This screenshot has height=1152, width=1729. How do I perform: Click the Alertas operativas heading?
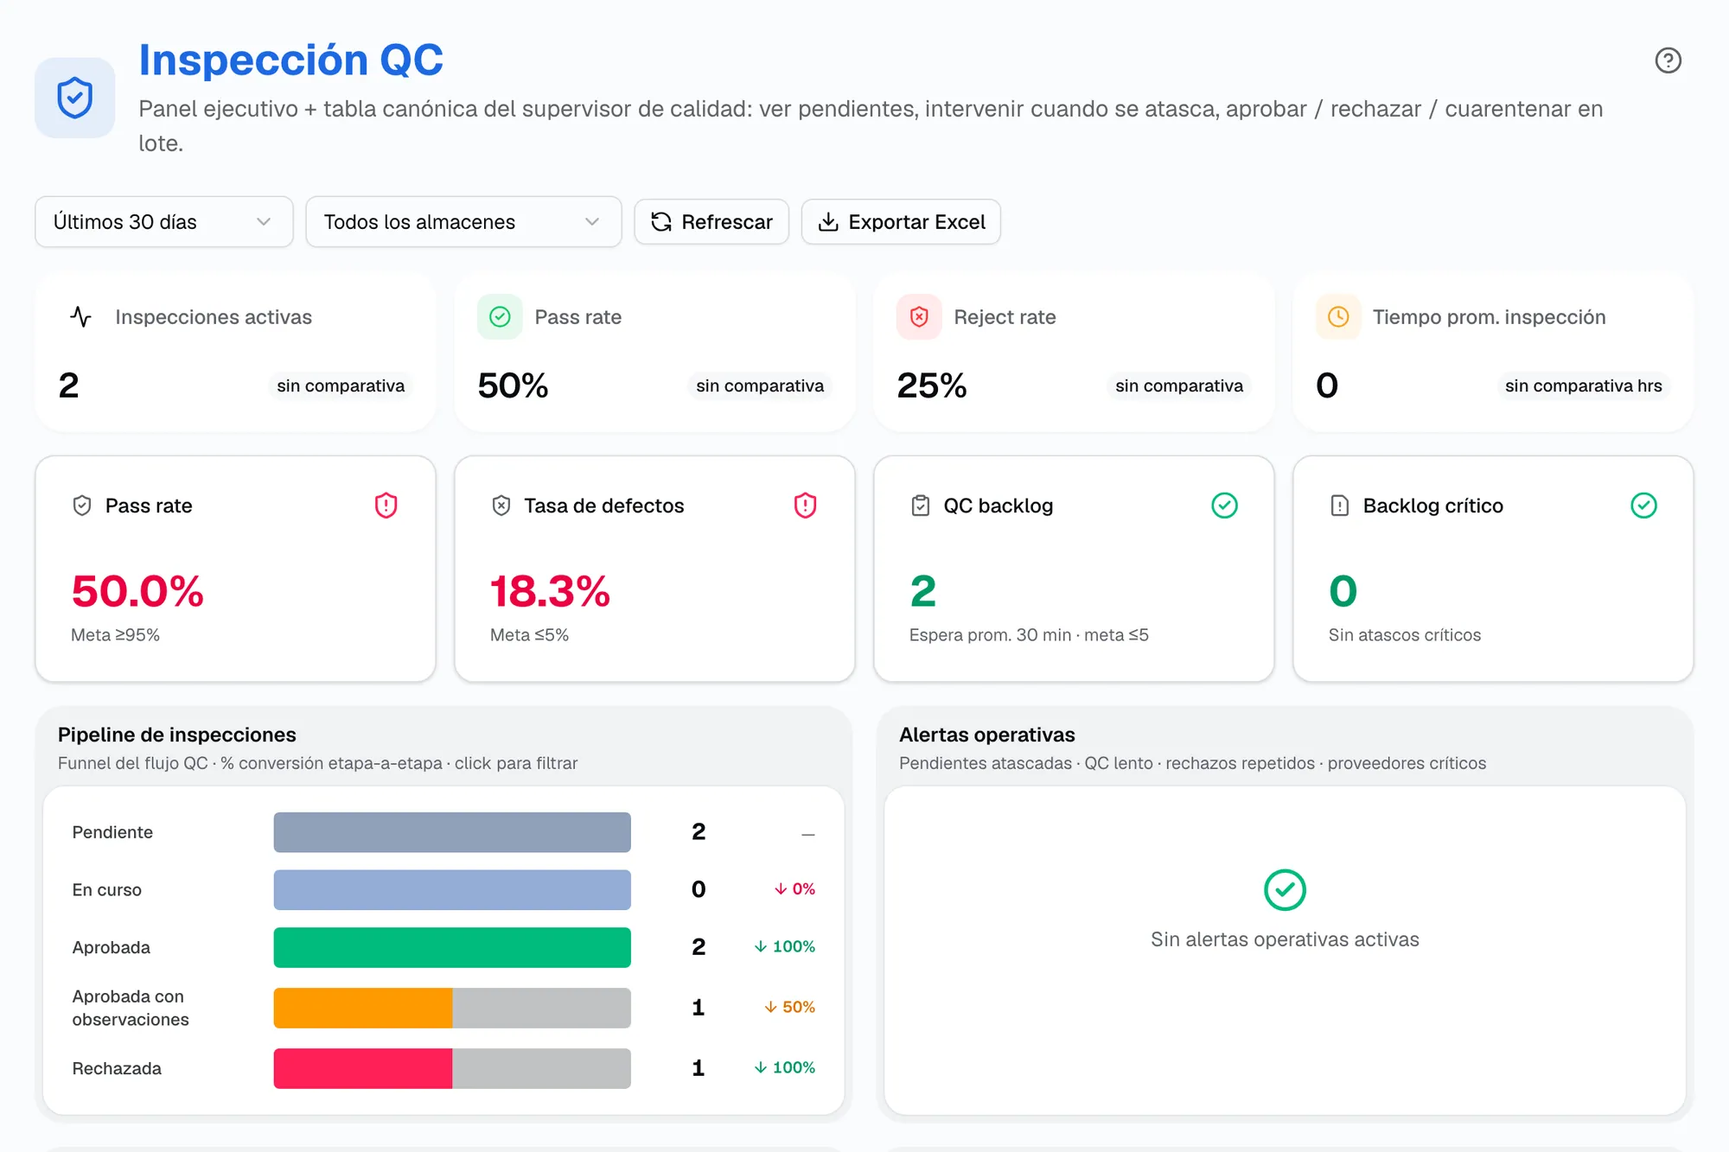[x=987, y=735]
